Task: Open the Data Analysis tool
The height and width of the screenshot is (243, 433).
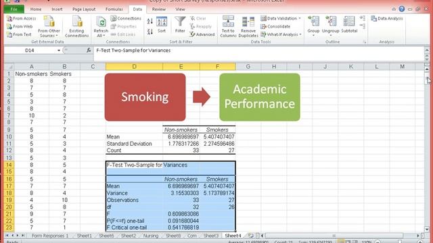Action: [x=387, y=18]
